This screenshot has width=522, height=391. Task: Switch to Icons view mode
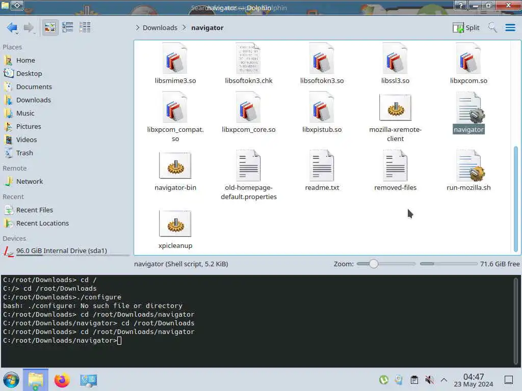(50, 27)
